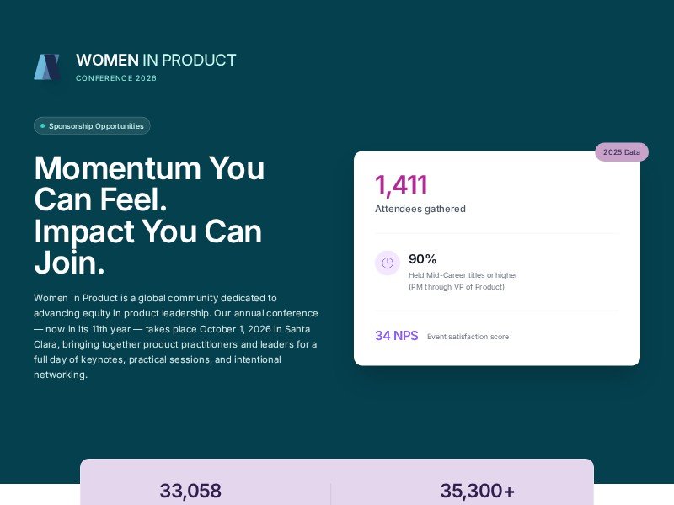Click the 'Impact You Can Join.' headline text
This screenshot has height=505, width=674.
[x=147, y=247]
